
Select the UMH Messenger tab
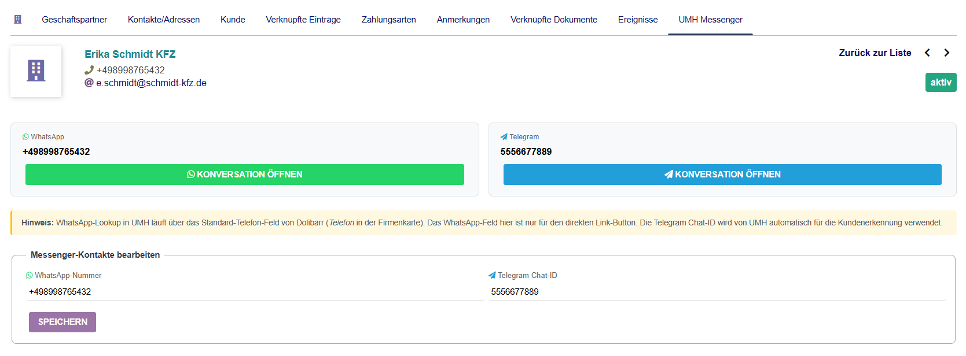pyautogui.click(x=710, y=20)
